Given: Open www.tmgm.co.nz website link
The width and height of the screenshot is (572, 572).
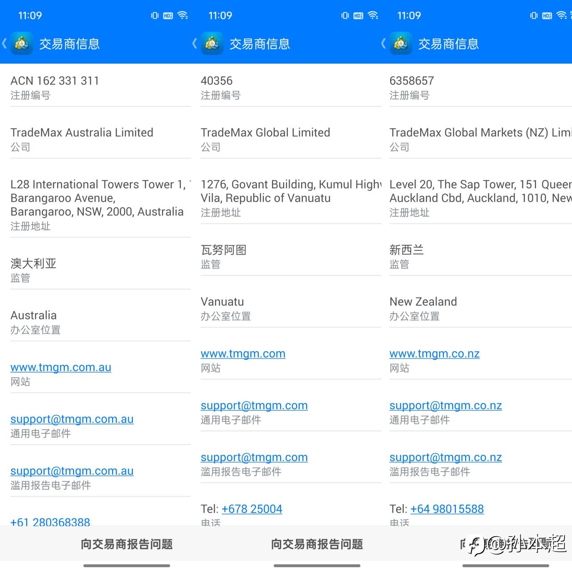Looking at the screenshot, I should 434,354.
